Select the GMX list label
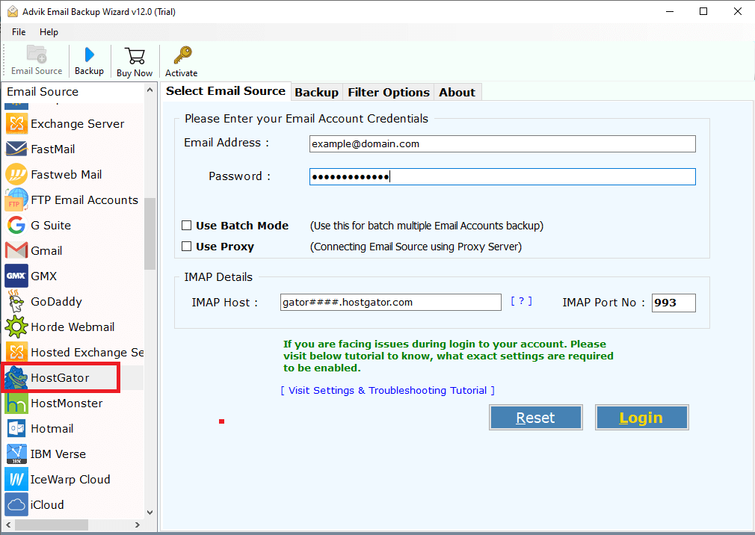This screenshot has height=535, width=755. (44, 276)
